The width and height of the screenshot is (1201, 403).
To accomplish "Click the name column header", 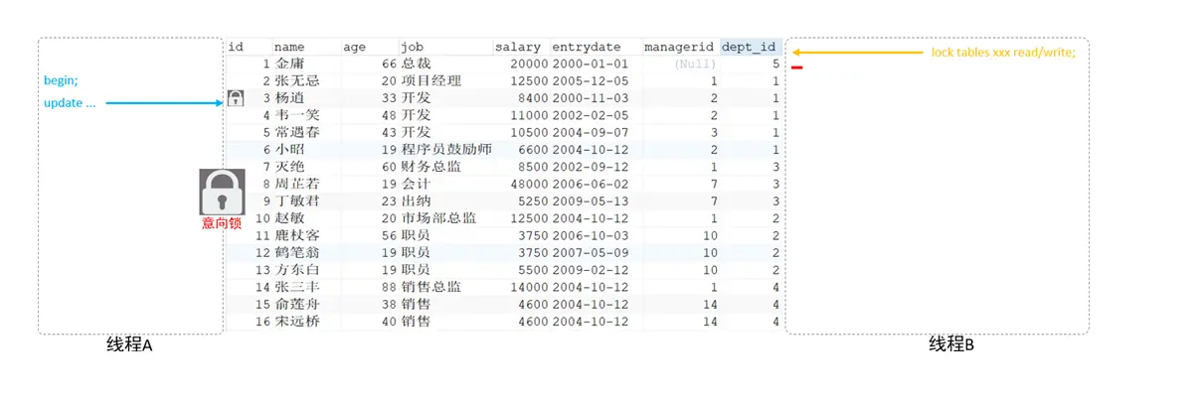I will coord(289,47).
